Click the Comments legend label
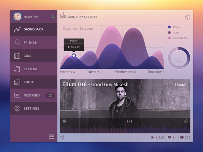 coord(180,38)
